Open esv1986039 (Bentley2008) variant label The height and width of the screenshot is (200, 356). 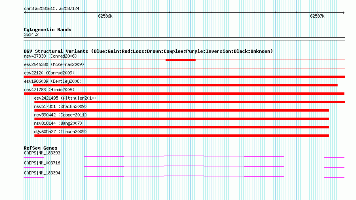point(53,81)
